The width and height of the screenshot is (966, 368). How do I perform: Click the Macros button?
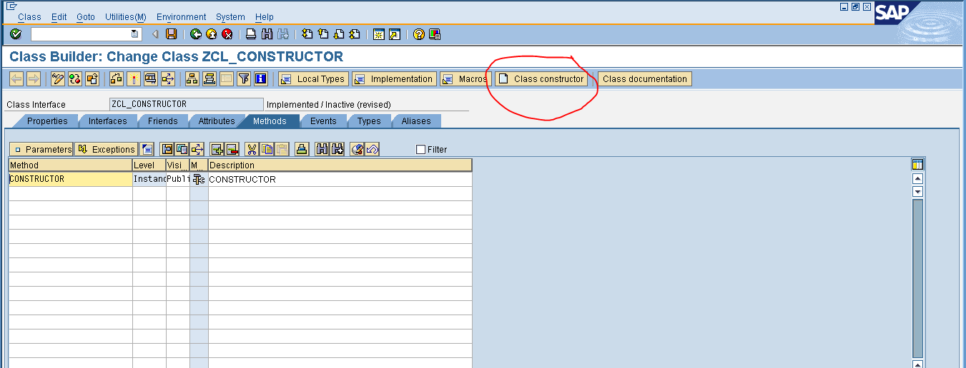pos(465,79)
